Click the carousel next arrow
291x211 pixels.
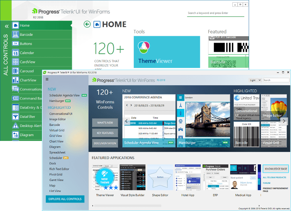pyautogui.click(x=284, y=121)
